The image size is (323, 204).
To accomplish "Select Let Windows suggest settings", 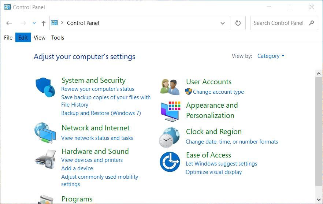I will click(x=221, y=164).
